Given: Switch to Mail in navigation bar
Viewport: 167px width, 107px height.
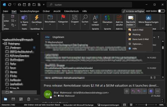Looking at the screenshot, I should tap(13, 99).
